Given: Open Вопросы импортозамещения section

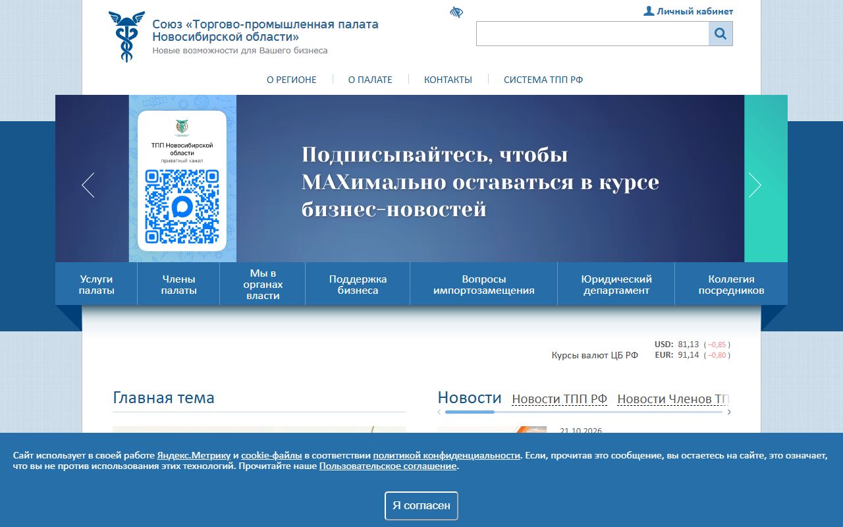Looking at the screenshot, I should pyautogui.click(x=484, y=285).
